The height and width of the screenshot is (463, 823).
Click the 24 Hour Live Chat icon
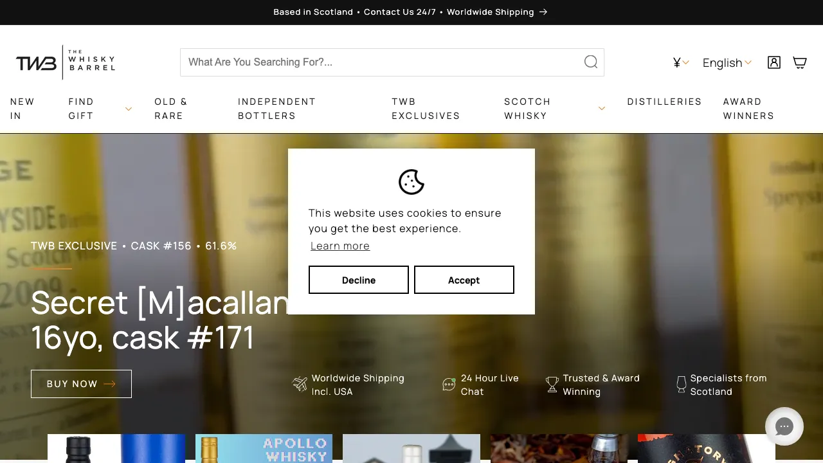[449, 385]
